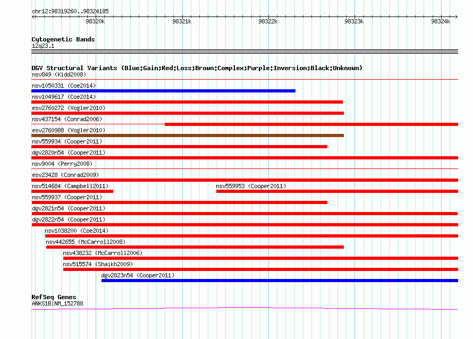The height and width of the screenshot is (339, 473).
Task: Click the RefSeq Genes track title
Action: pos(54,297)
